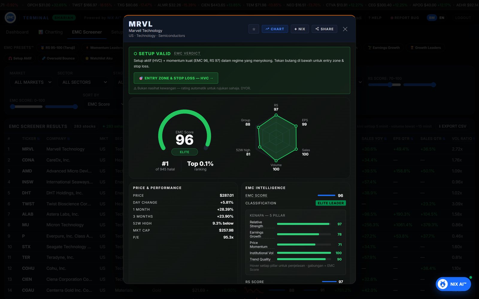Adjust the EMC Score range slider

[44, 106]
